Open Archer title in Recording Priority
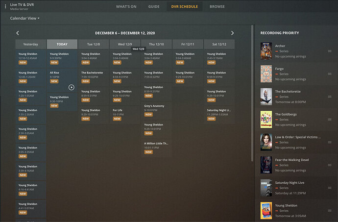 click(x=280, y=46)
